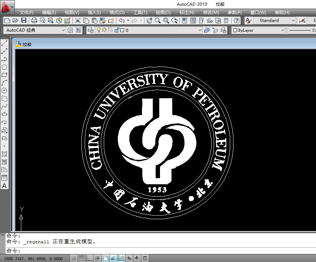The image size is (316, 262).
Task: Click the layer 0 color swatch
Action: pyautogui.click(x=122, y=30)
